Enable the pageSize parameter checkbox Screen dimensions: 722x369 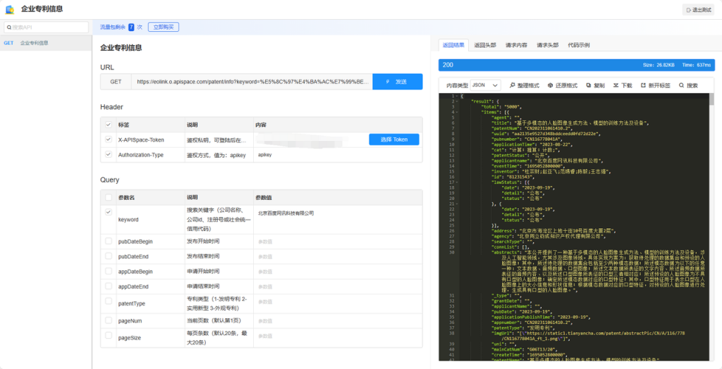tap(108, 335)
